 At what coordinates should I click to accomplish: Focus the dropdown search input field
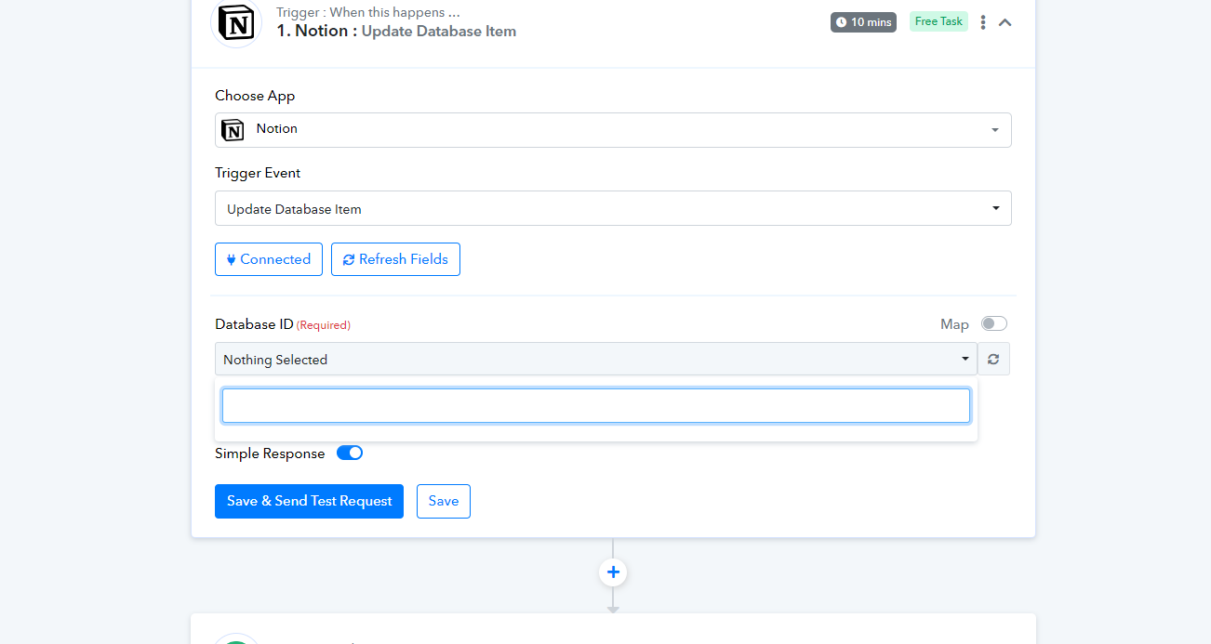(x=596, y=406)
